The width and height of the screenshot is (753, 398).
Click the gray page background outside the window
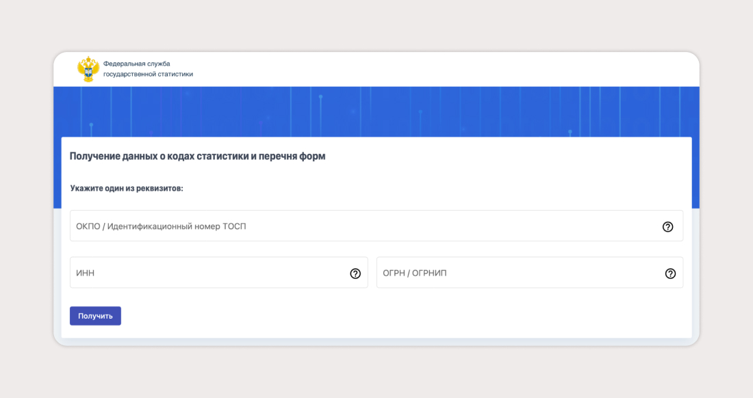coord(27,205)
